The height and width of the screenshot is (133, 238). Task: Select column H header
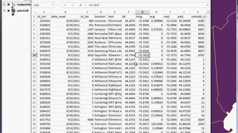[156, 12]
